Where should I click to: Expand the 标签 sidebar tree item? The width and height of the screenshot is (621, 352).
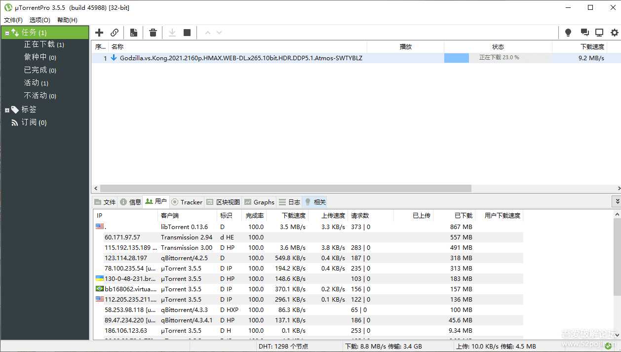6,109
